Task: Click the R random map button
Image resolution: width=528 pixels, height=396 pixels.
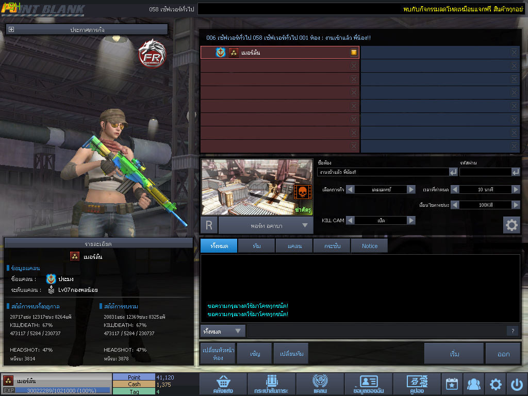Action: point(209,225)
